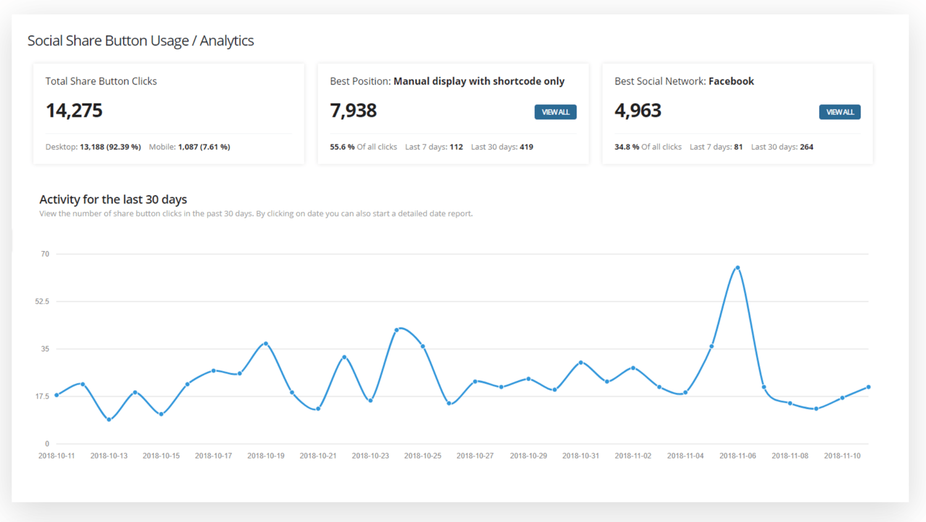This screenshot has width=926, height=522.
Task: Select the 2018-11-08 date label
Action: tap(790, 456)
